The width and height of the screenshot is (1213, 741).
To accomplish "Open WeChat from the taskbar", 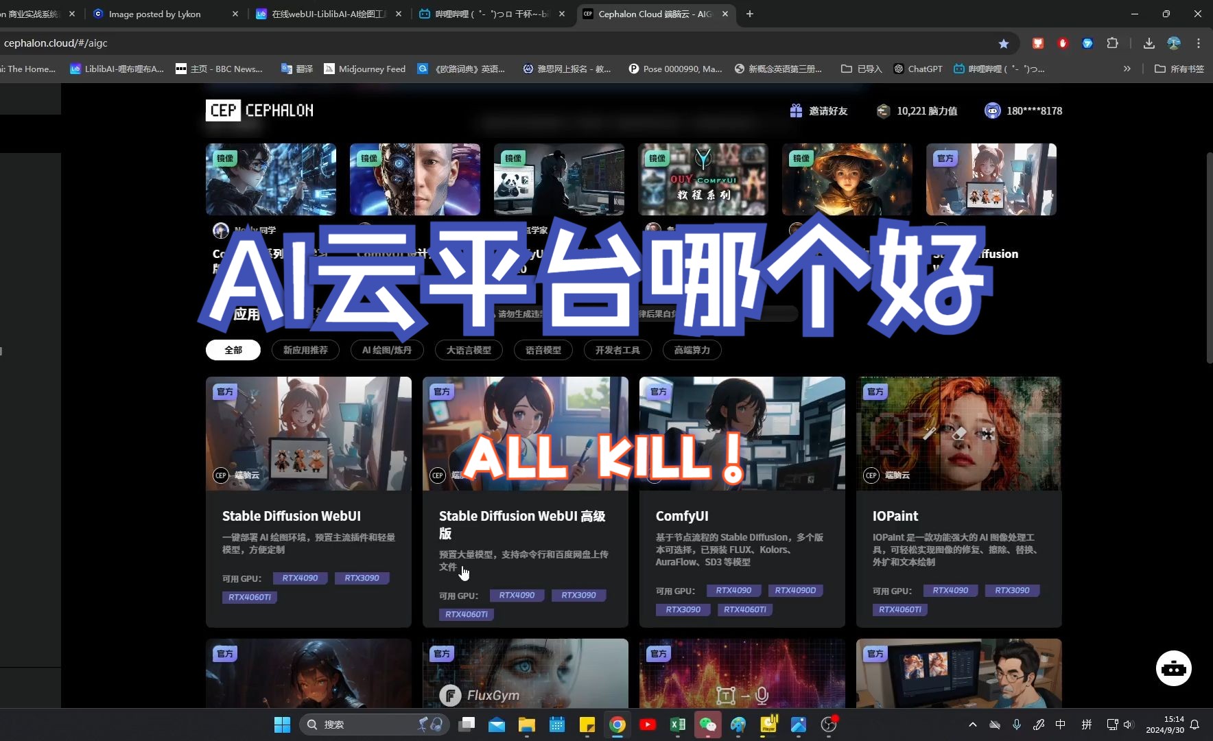I will pos(708,725).
